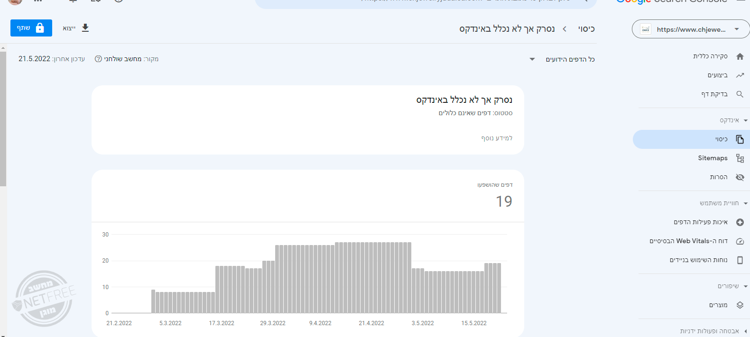
Task: Click the 29.3.2022 chart date label
Action: click(x=273, y=323)
